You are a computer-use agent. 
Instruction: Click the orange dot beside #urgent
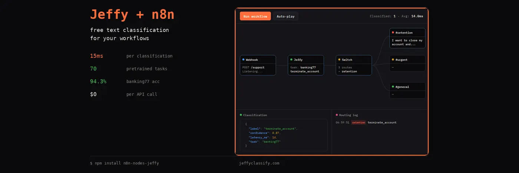tap(393, 60)
